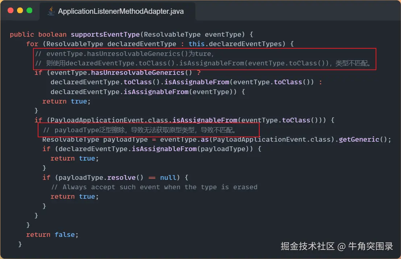Click 'ResolvableType payloadType' declaration

pos(95,139)
